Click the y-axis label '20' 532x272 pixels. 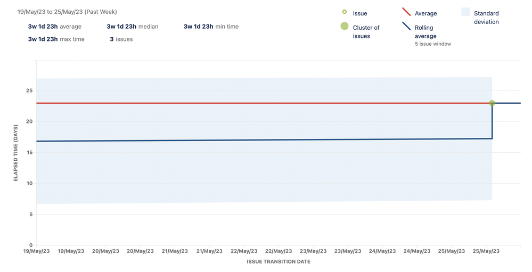pyautogui.click(x=29, y=121)
